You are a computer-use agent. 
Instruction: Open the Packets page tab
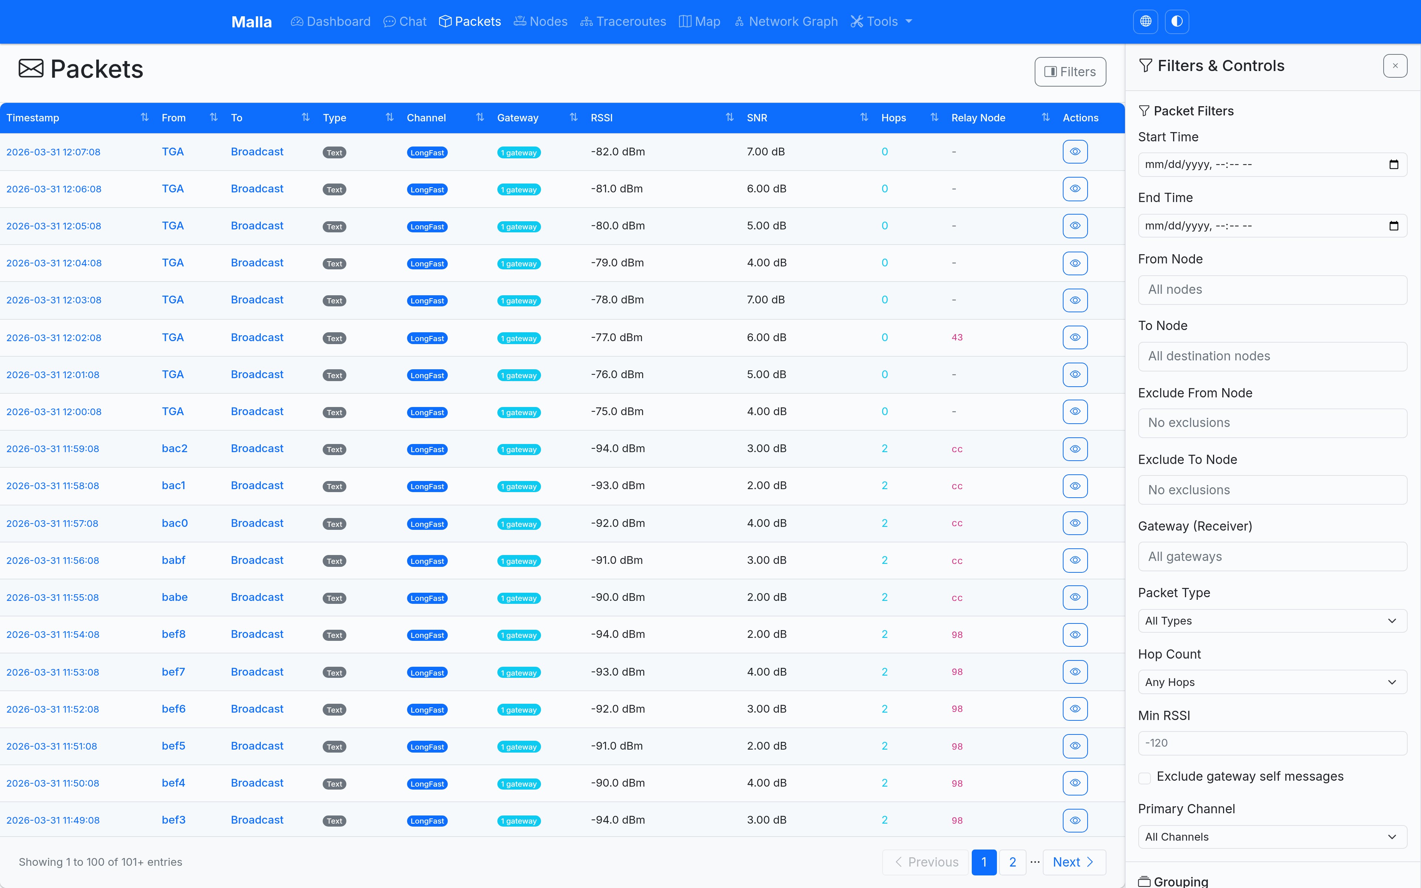[x=470, y=22]
